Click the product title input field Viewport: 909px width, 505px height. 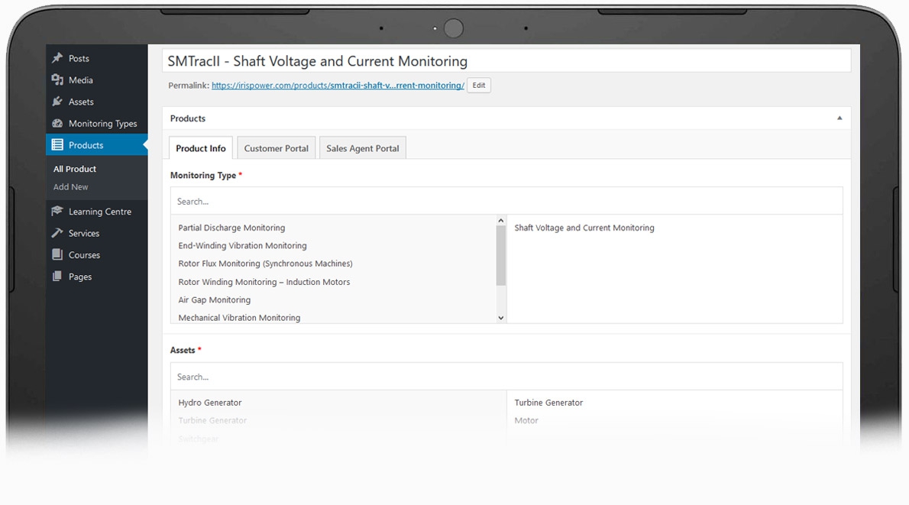(x=506, y=61)
